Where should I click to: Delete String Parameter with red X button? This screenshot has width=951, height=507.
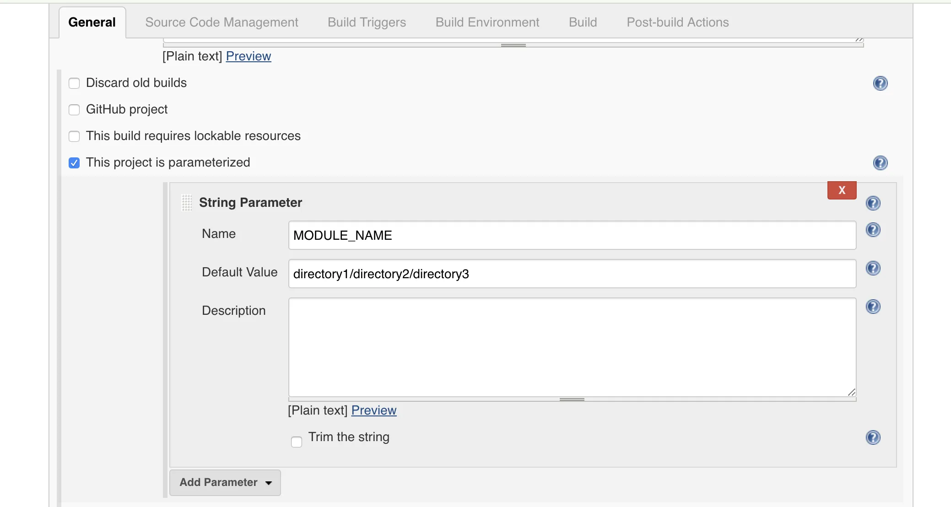(x=842, y=190)
